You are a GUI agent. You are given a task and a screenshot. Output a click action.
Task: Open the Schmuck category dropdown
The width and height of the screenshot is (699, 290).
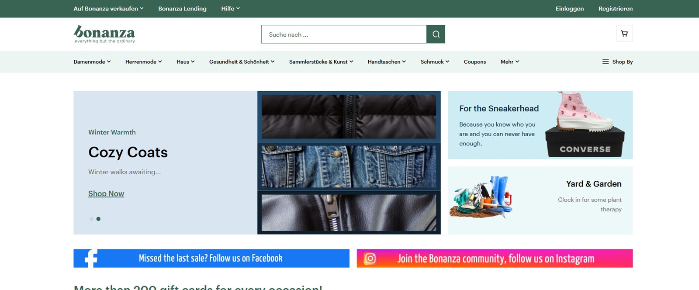click(435, 62)
